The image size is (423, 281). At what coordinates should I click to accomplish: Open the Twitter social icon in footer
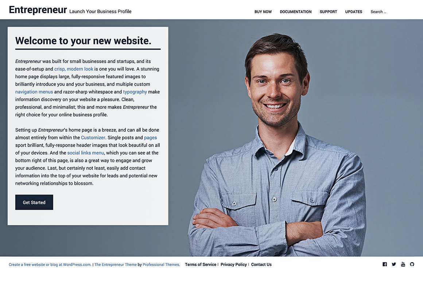pos(394,264)
